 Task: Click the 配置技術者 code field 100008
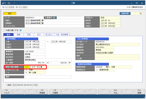click(100, 67)
